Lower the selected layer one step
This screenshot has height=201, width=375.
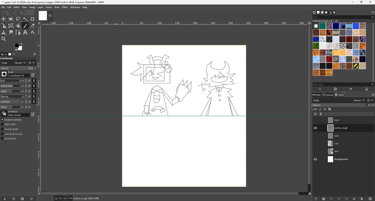click(339, 198)
